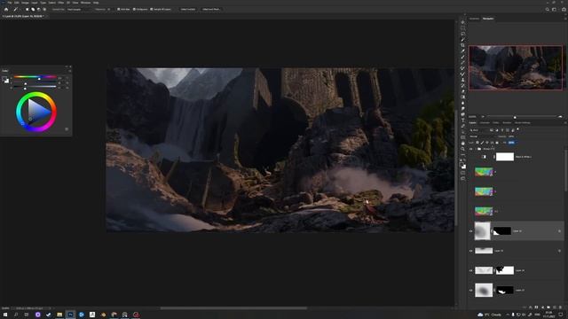Select the Zoom tool in toolbar
This screenshot has width=568, height=319.
pyautogui.click(x=463, y=149)
